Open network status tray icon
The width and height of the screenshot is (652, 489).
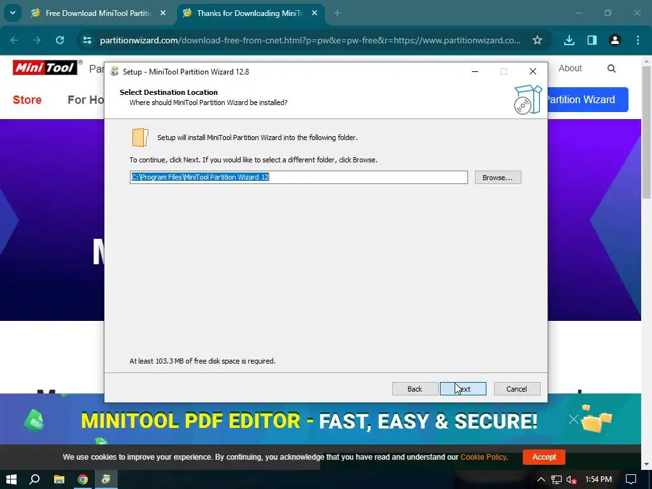coord(556,479)
